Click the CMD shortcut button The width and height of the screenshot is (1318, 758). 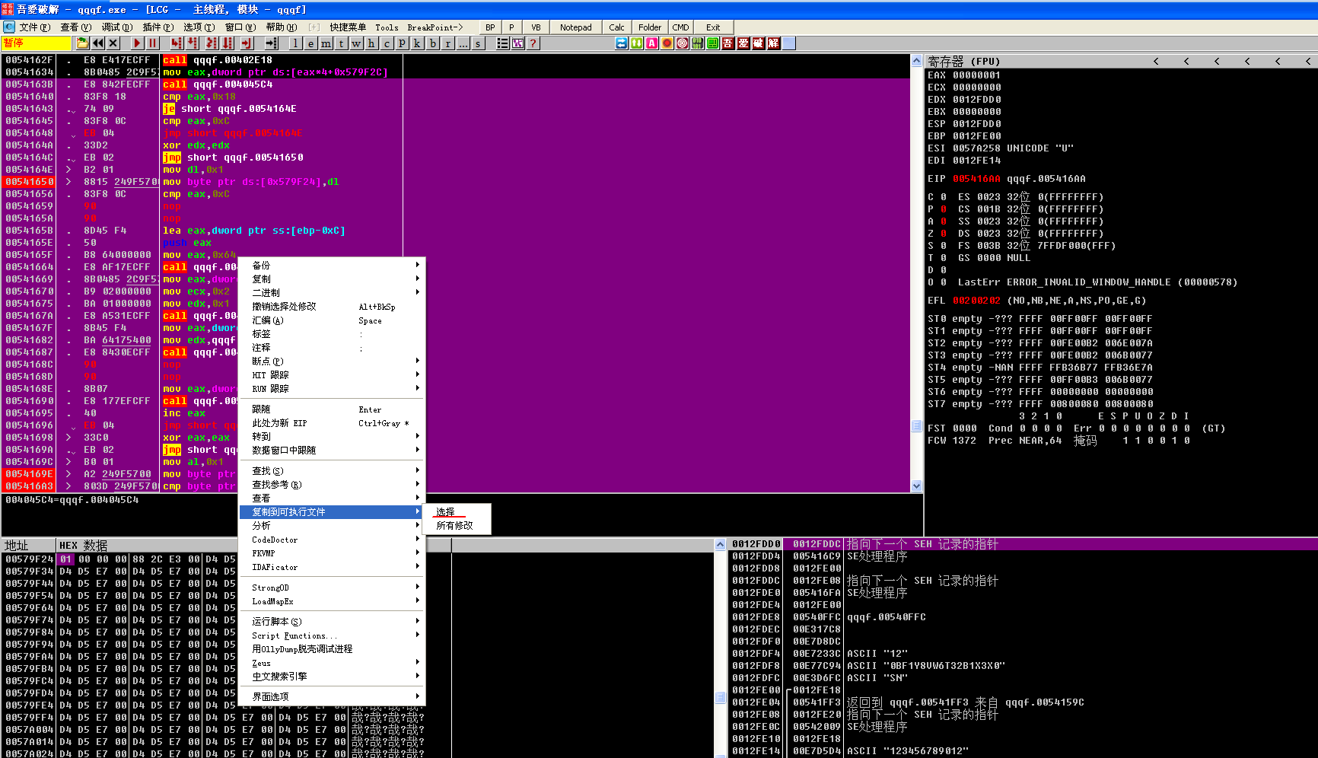[x=680, y=27]
